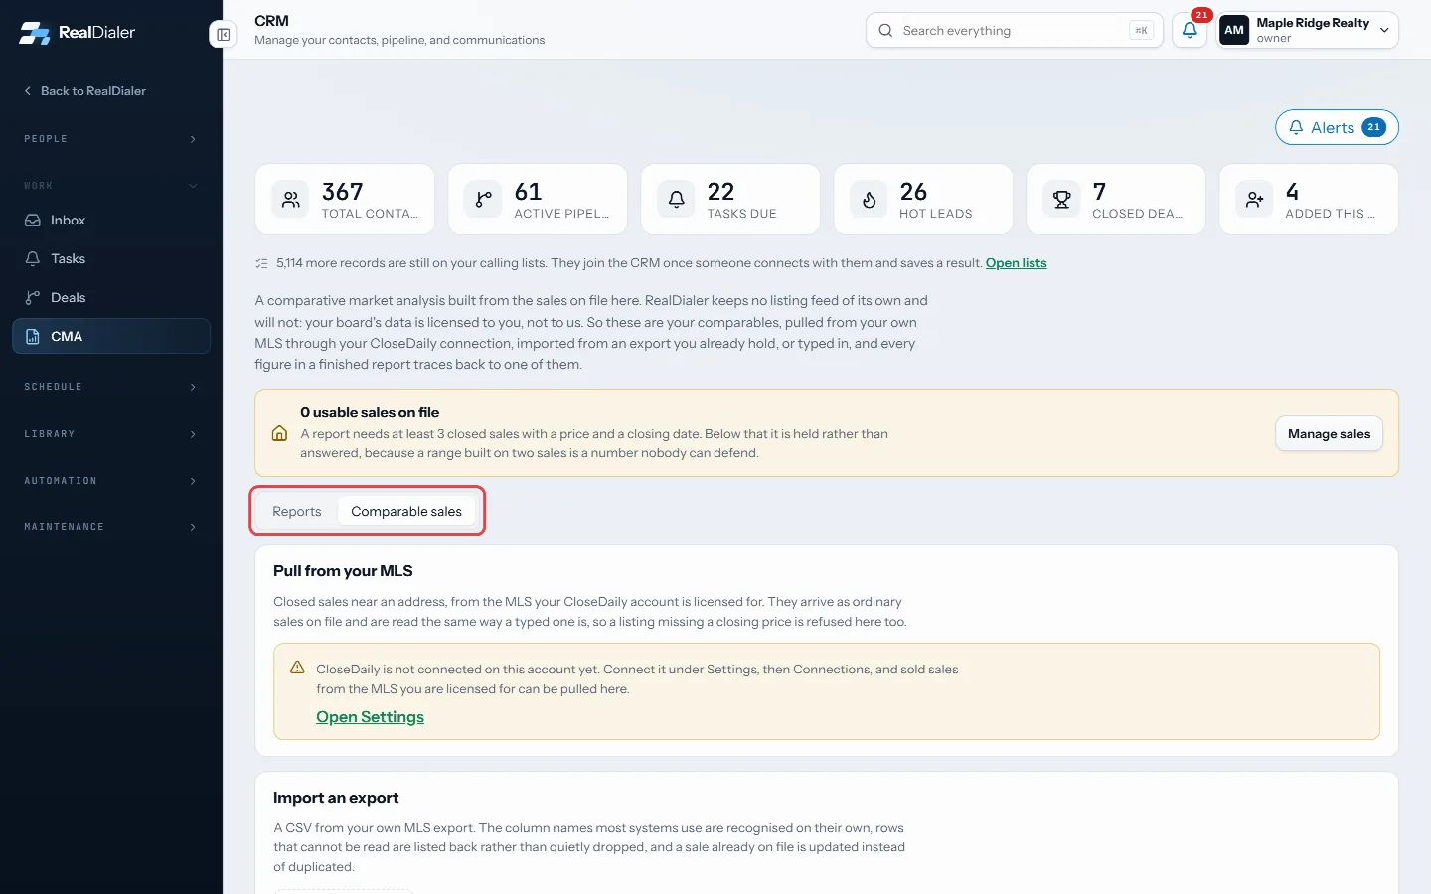Image resolution: width=1431 pixels, height=894 pixels.
Task: Collapse the Work section
Action: click(x=111, y=186)
